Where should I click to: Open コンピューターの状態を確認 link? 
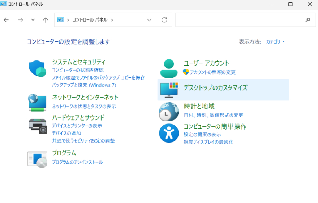[78, 70]
